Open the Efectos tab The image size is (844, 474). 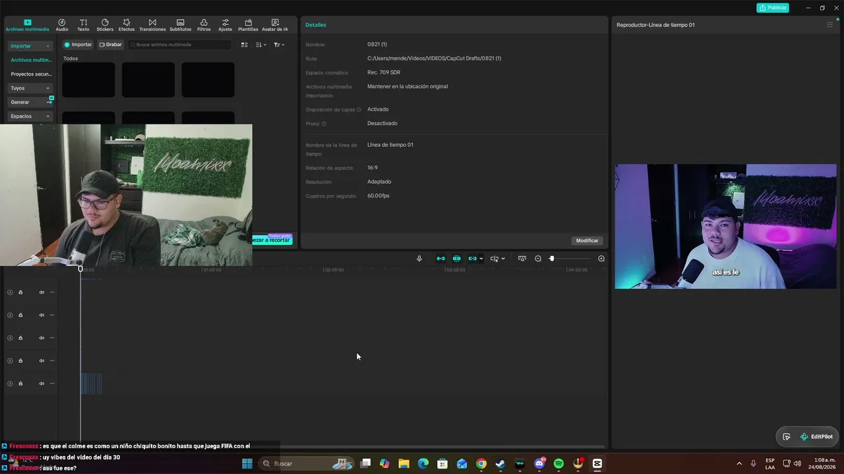tap(127, 25)
